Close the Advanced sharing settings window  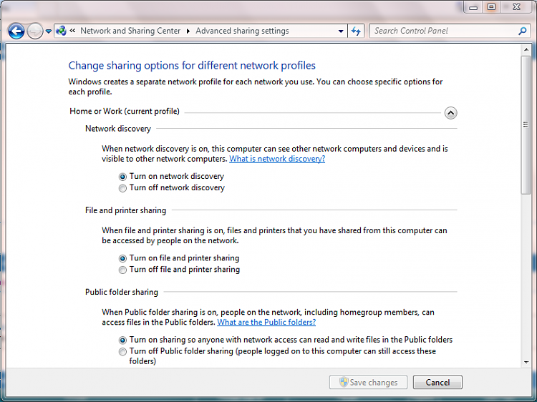pyautogui.click(x=516, y=7)
